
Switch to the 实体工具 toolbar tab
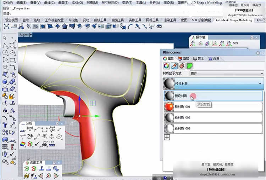[135, 20]
